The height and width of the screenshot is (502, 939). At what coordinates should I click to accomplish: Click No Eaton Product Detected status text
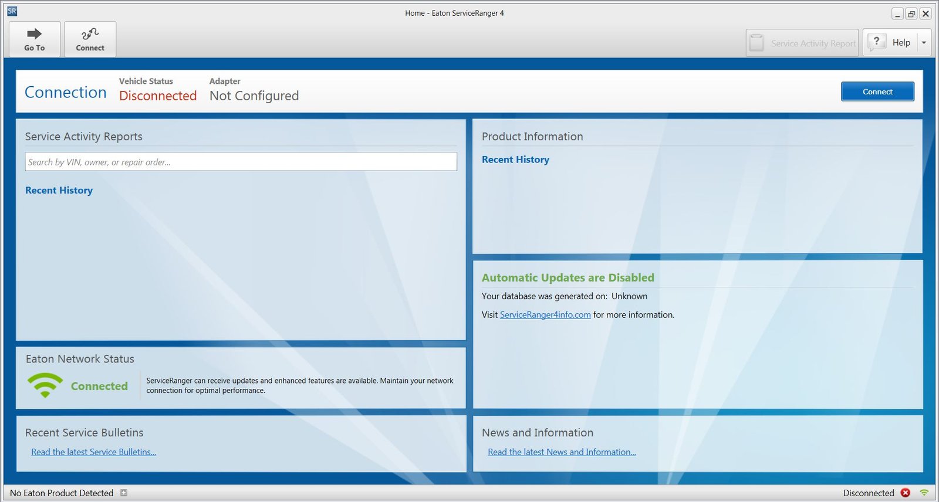[62, 493]
